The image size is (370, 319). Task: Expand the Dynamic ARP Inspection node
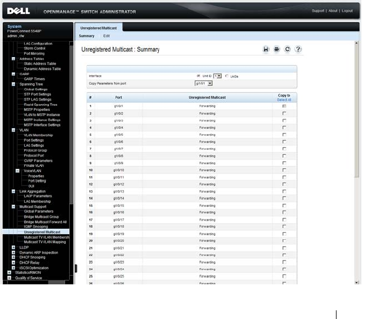[13, 253]
